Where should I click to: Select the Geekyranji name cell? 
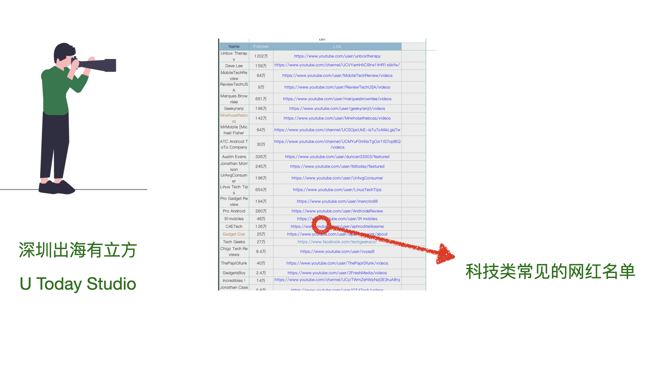pyautogui.click(x=234, y=109)
